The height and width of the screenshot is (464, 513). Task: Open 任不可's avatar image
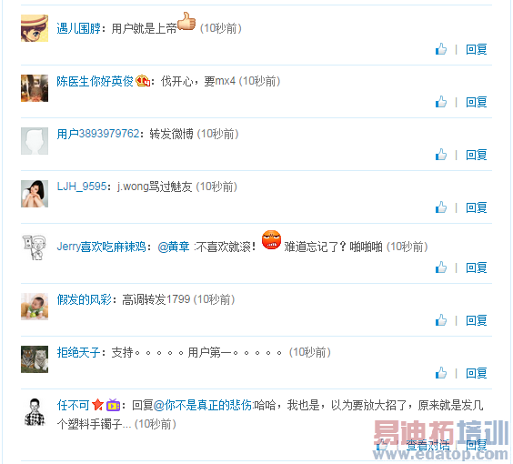pyautogui.click(x=35, y=411)
